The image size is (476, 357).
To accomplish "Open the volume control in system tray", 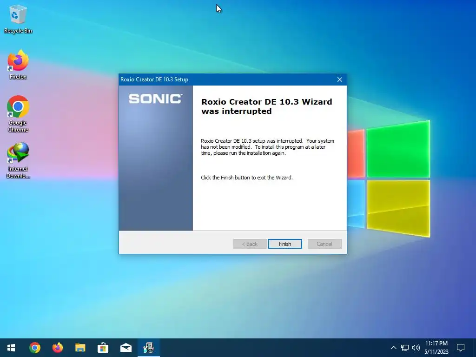I will pyautogui.click(x=416, y=348).
